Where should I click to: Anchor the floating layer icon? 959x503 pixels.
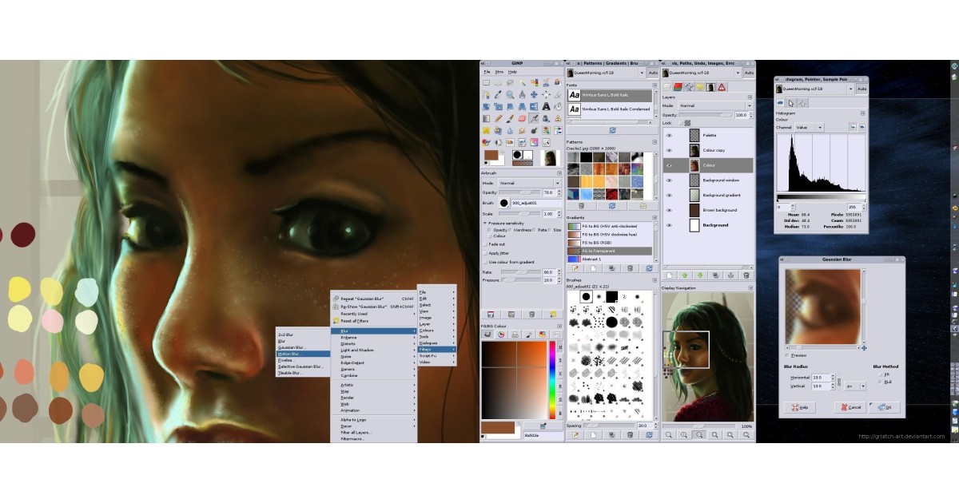tap(730, 275)
